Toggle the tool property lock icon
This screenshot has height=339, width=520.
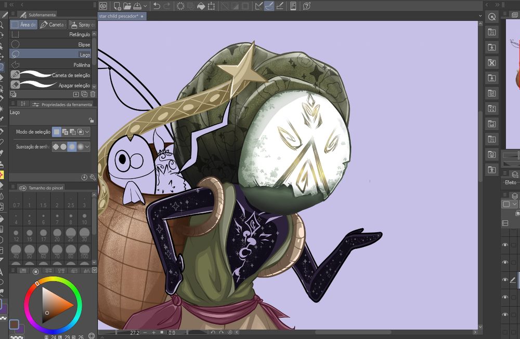pos(91,120)
